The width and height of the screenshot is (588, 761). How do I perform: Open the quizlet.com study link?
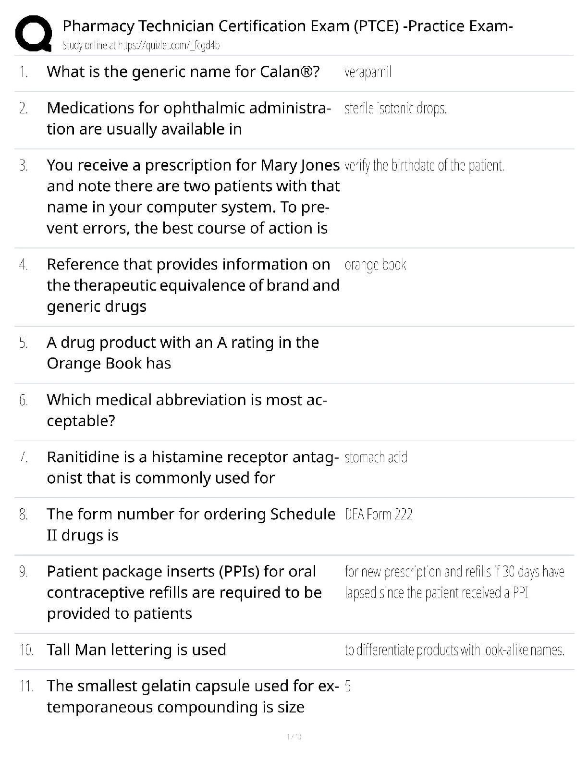click(x=141, y=46)
